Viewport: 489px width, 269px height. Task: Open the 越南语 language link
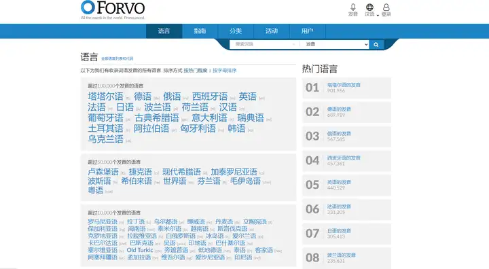(199, 229)
